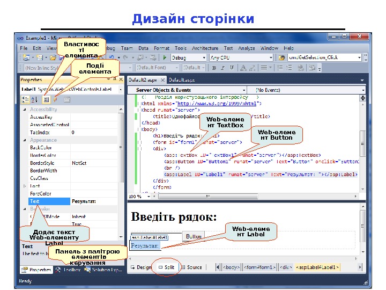Click the Find in Files icon beside cmdGetSelection_Click
This screenshot has width=386, height=290.
[x=281, y=57]
